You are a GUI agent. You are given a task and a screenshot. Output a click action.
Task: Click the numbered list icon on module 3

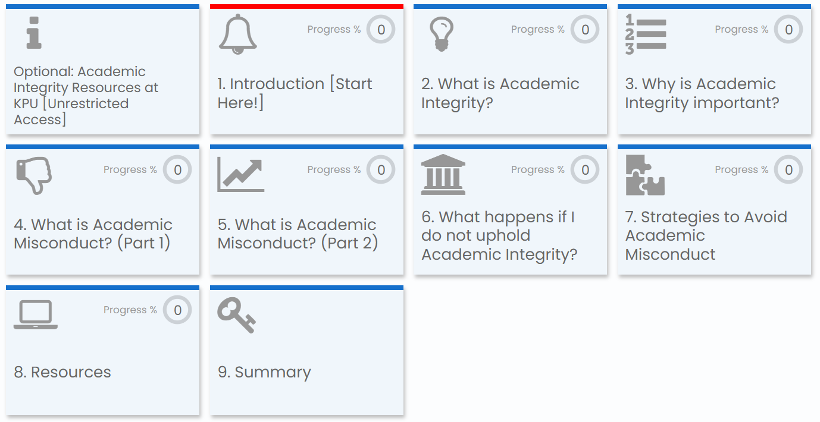pyautogui.click(x=645, y=34)
